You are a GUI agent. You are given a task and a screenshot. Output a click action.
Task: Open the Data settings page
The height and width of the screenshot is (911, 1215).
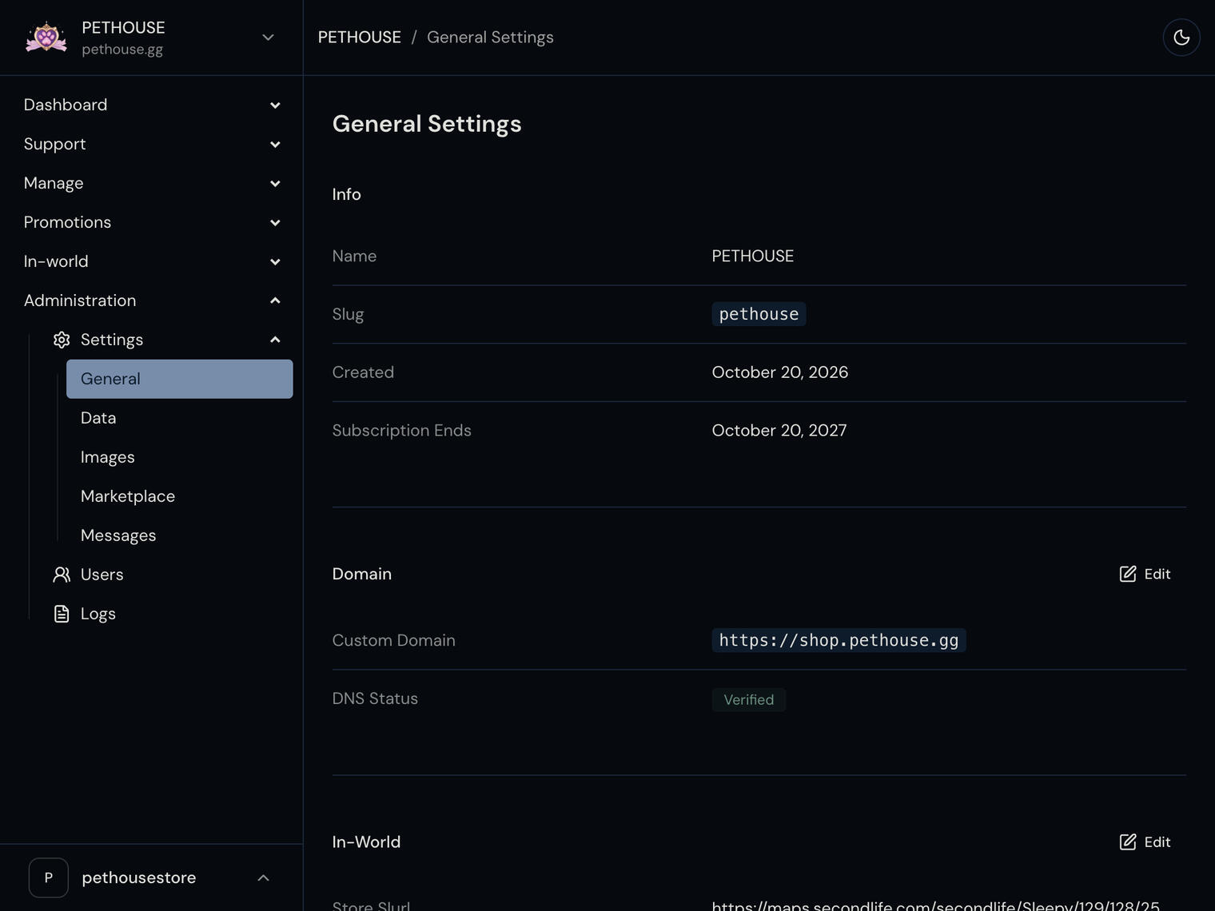point(180,418)
